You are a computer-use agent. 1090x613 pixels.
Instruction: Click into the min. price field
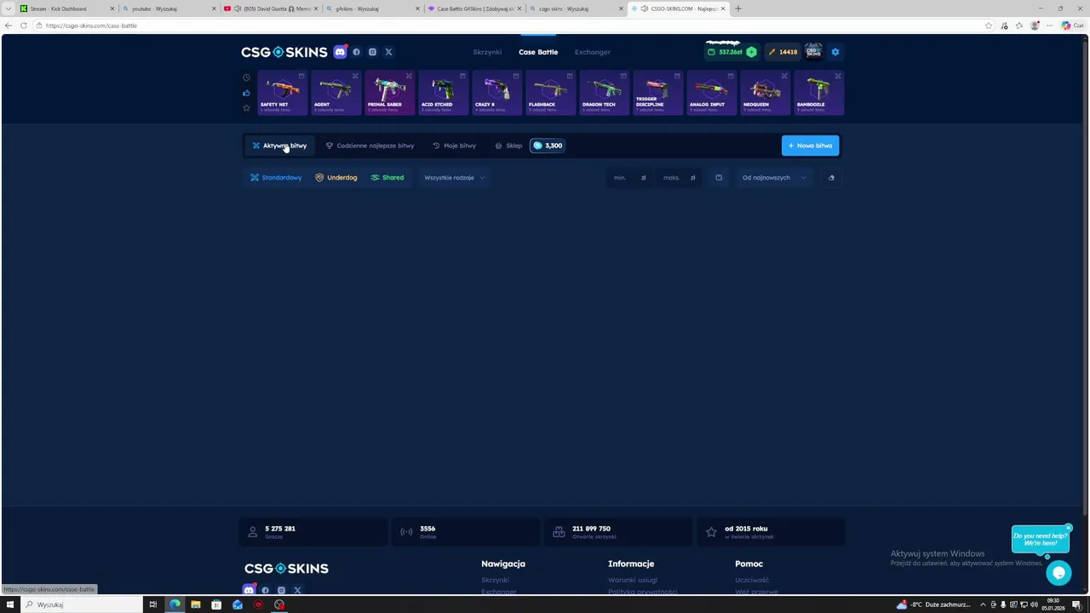tap(630, 178)
